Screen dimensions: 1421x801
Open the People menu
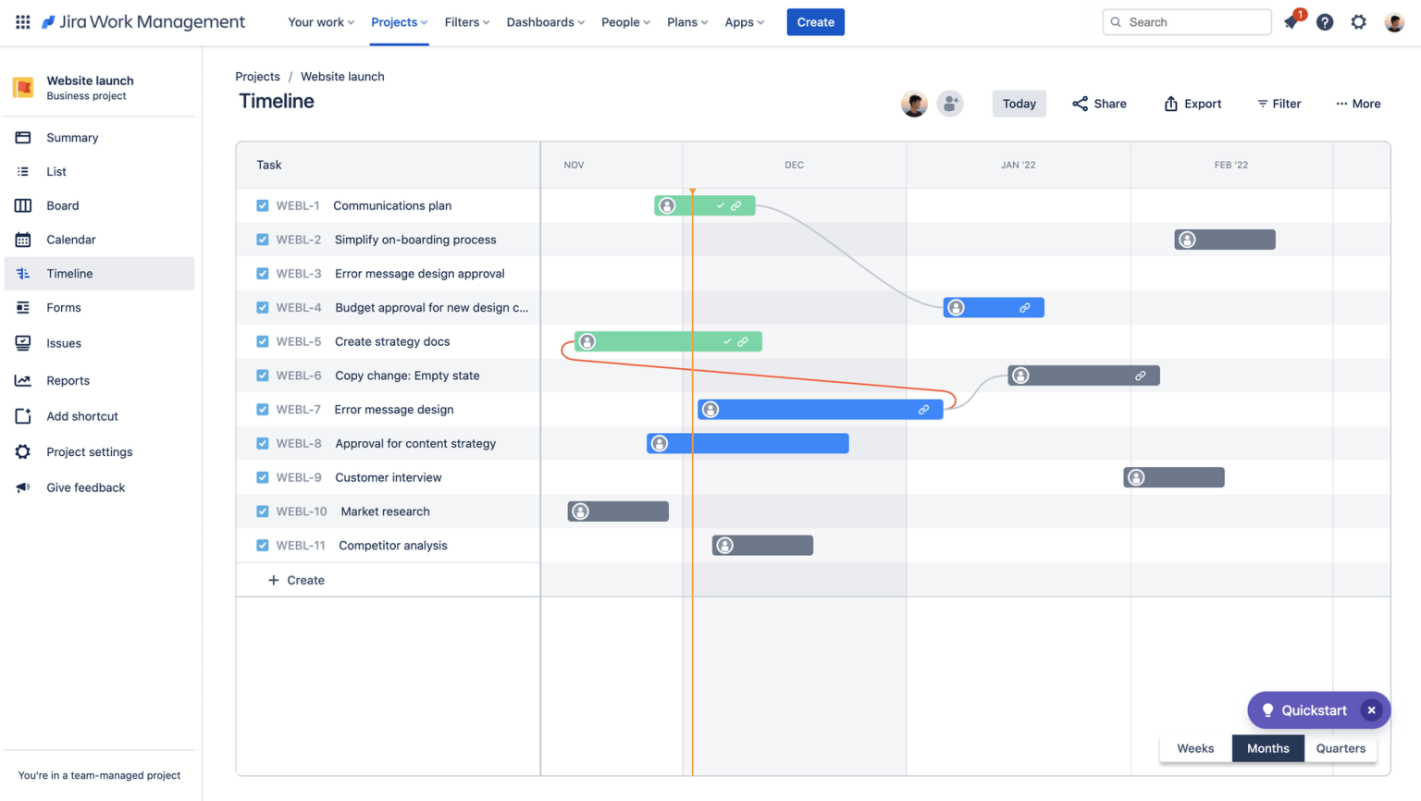click(625, 21)
